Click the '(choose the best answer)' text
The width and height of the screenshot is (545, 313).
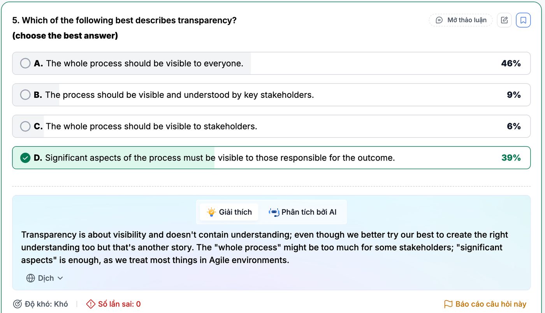click(x=65, y=36)
